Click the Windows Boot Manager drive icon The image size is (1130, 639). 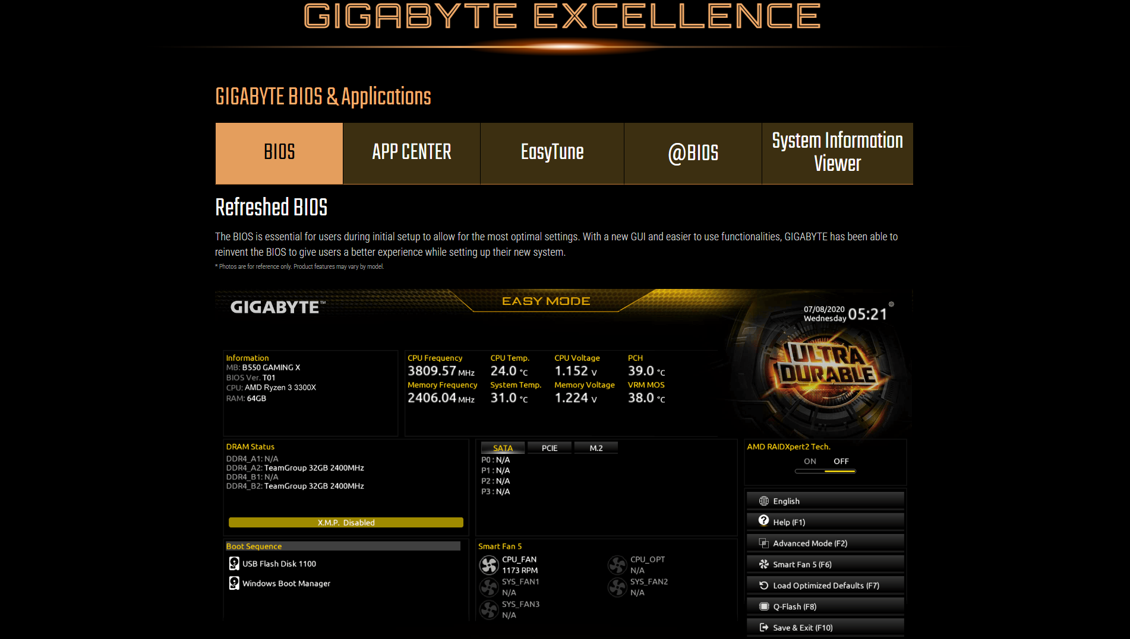coord(234,583)
